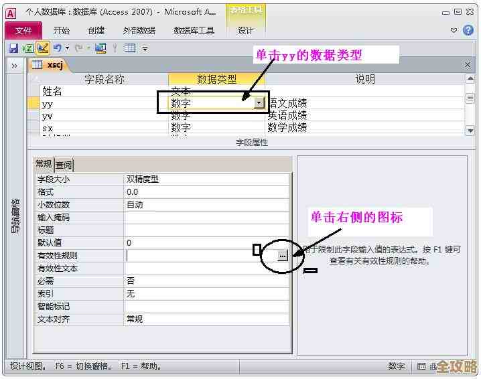Click the Access application logo icon

click(11, 13)
